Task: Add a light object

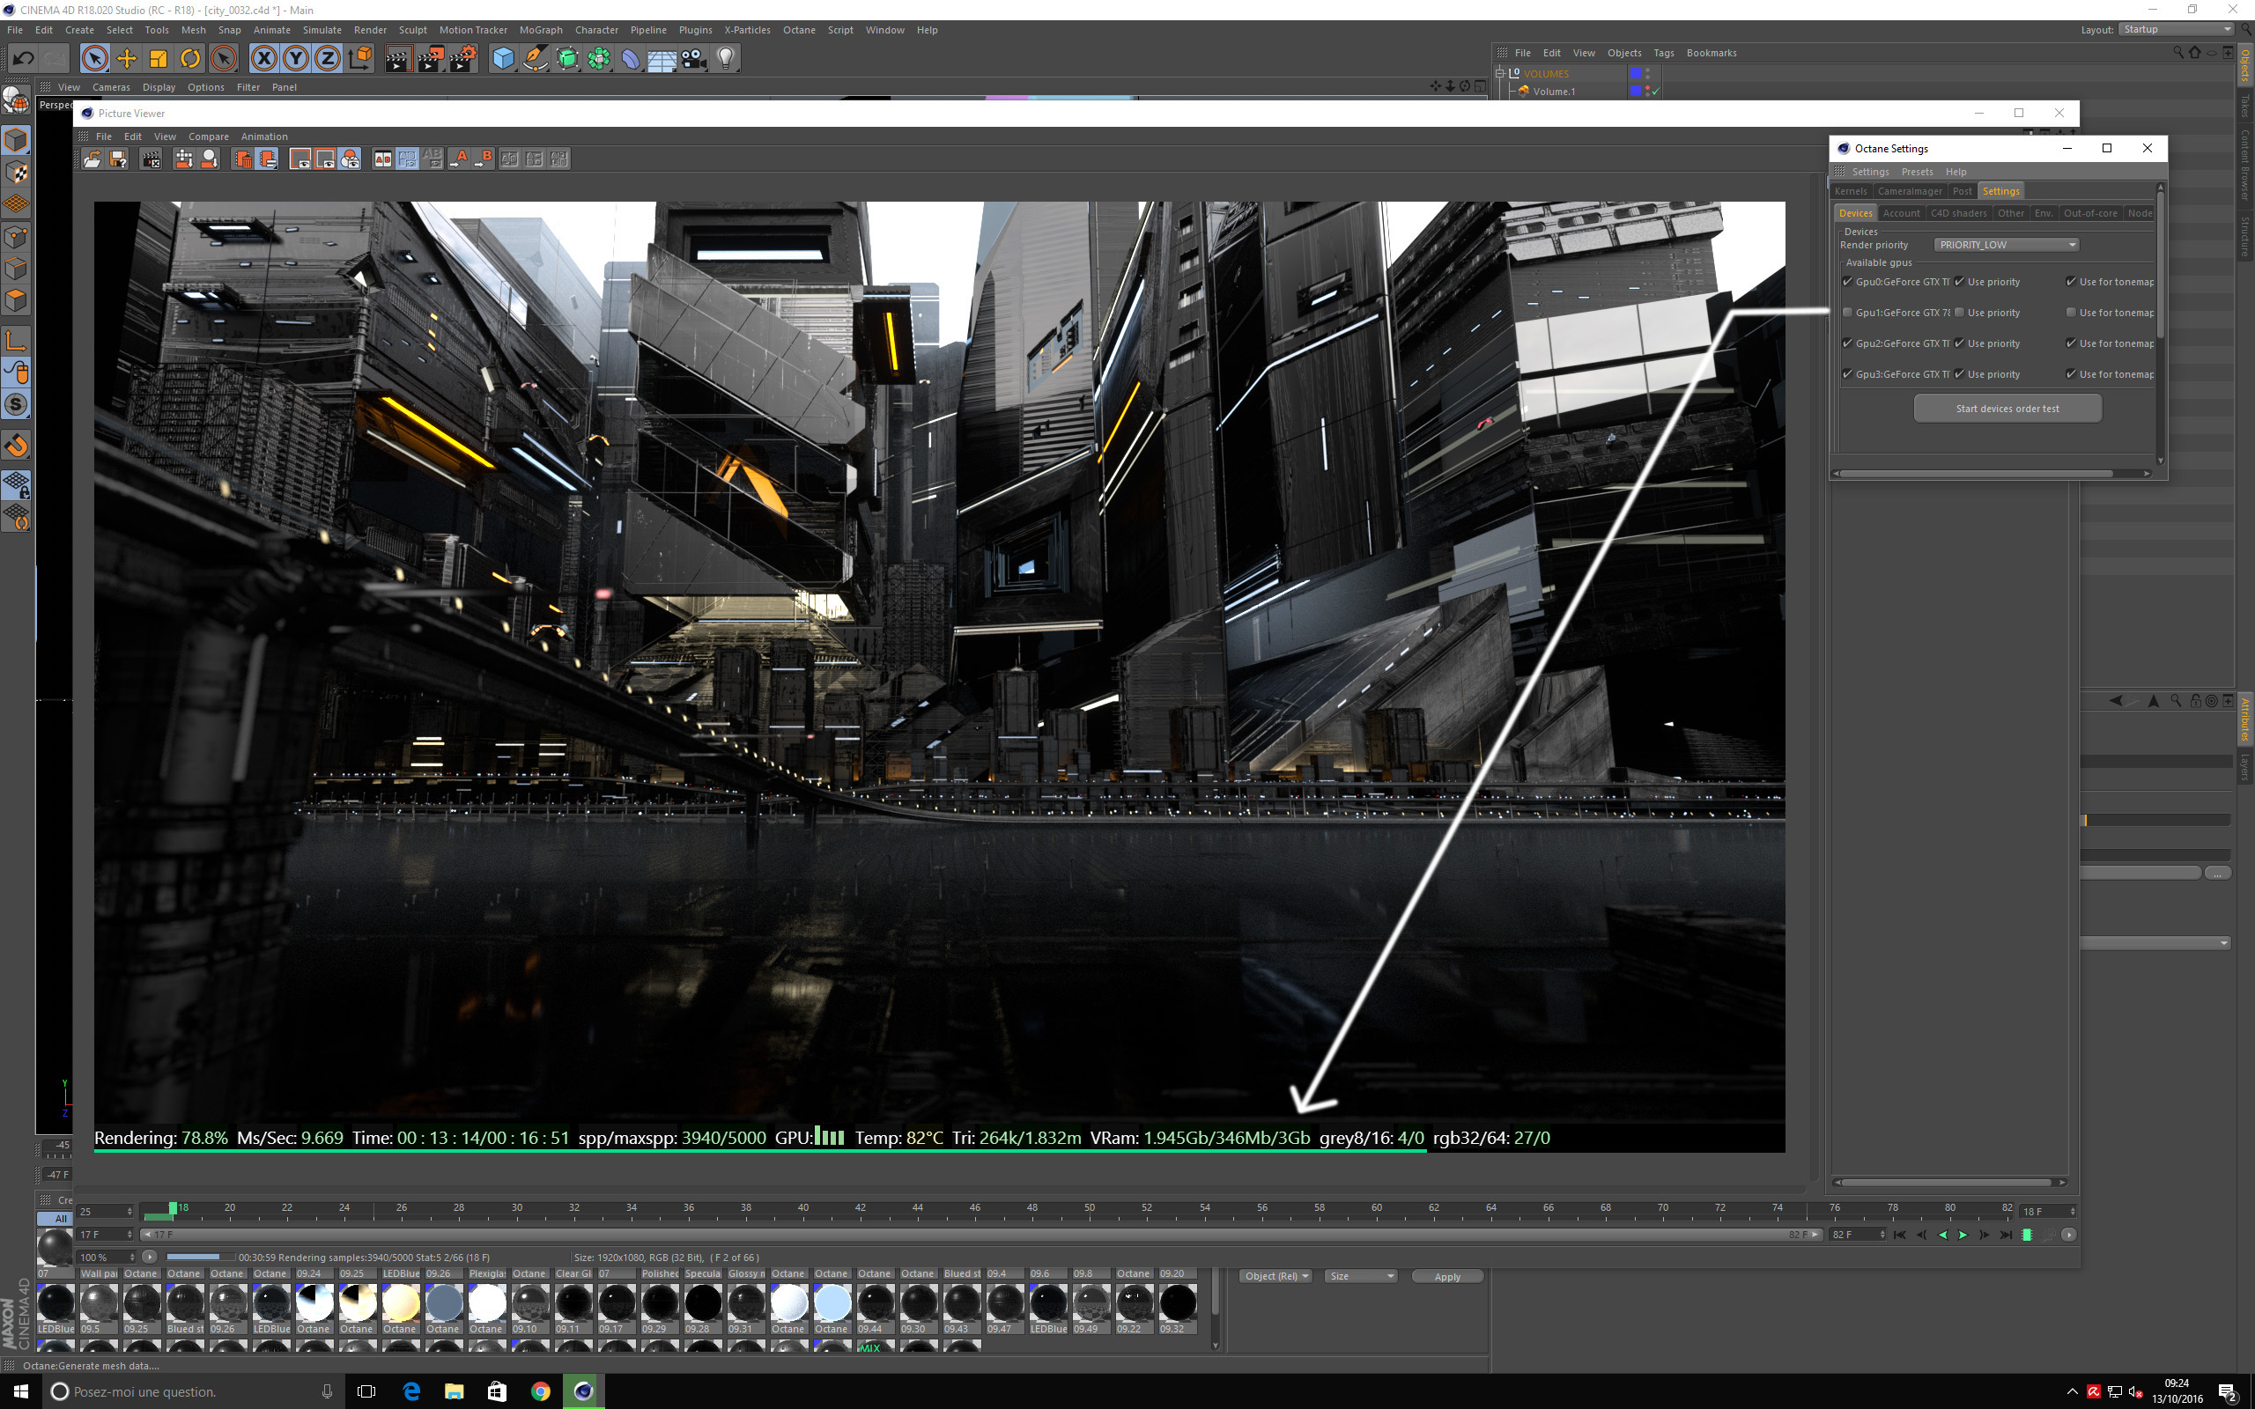Action: [726, 59]
